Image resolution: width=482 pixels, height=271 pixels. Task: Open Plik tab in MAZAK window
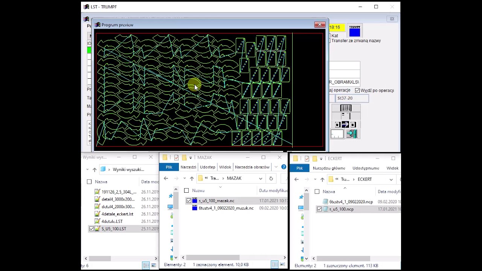(169, 167)
